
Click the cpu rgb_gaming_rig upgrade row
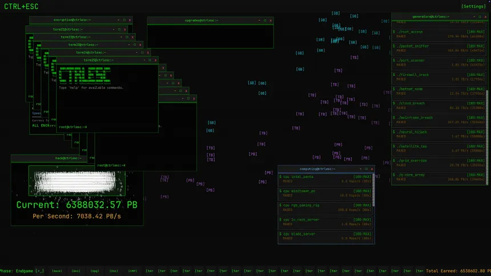click(325, 208)
